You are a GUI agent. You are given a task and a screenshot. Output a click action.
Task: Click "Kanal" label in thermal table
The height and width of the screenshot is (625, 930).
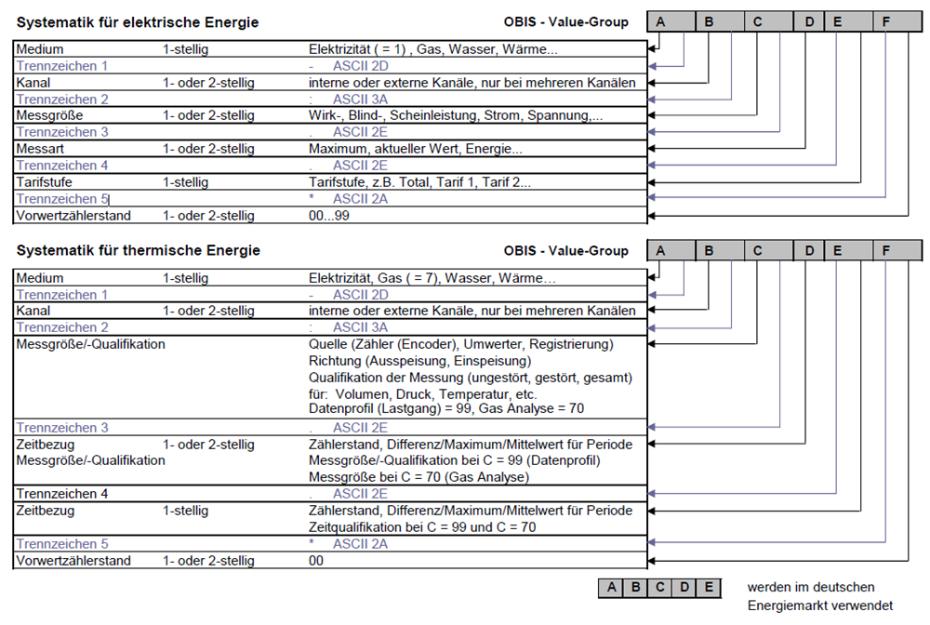33,311
